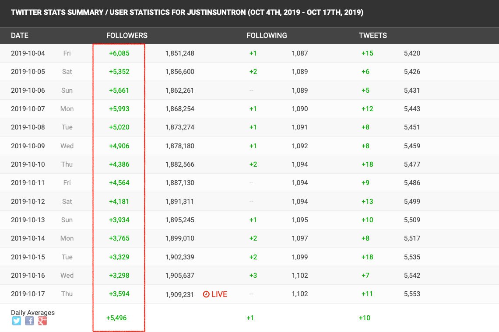Viewport: 499px width, 332px height.
Task: Click follower gain +3,594
Action: click(x=119, y=294)
